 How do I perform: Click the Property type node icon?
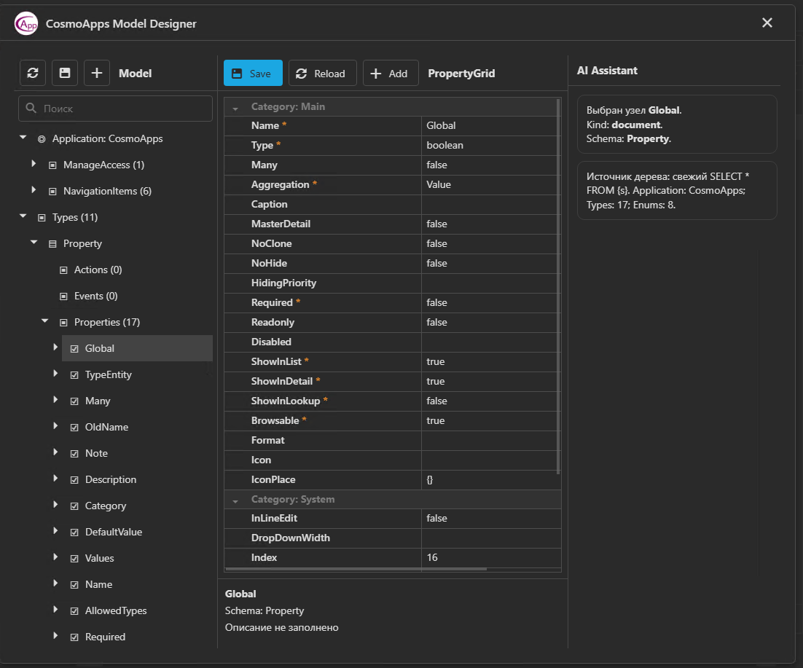pyautogui.click(x=52, y=244)
